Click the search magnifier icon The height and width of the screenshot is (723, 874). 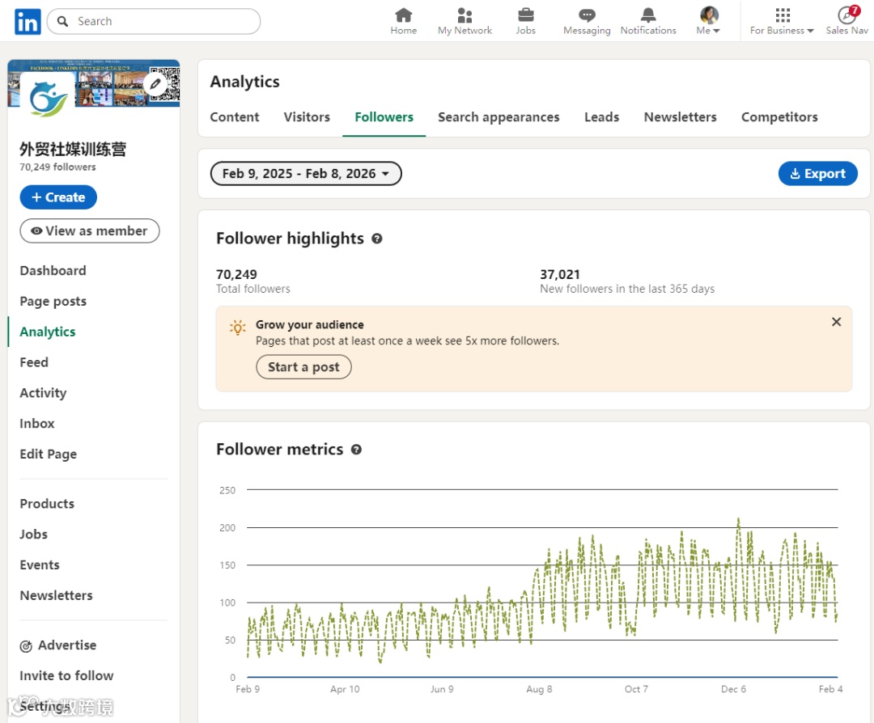63,21
